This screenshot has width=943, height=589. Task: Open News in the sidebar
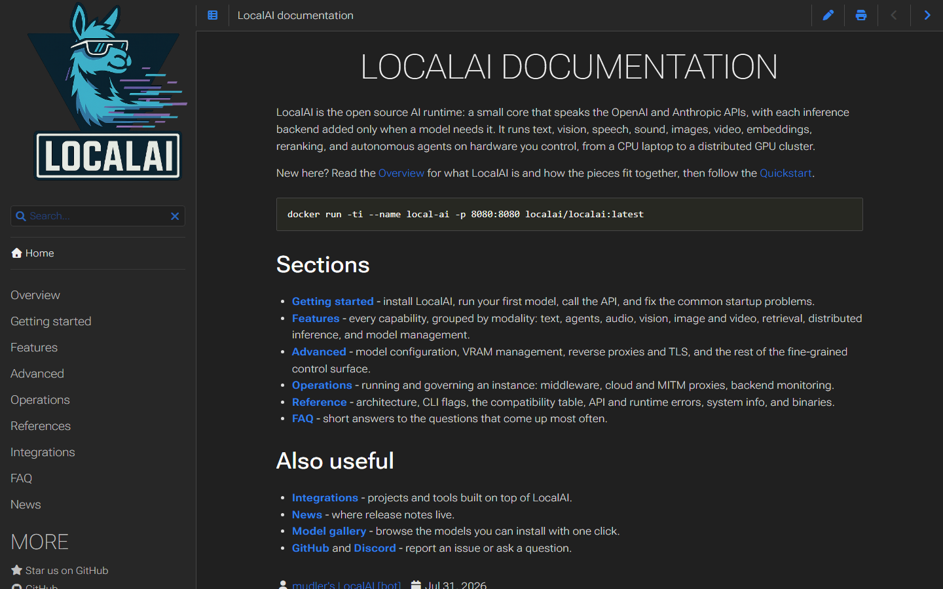point(26,505)
